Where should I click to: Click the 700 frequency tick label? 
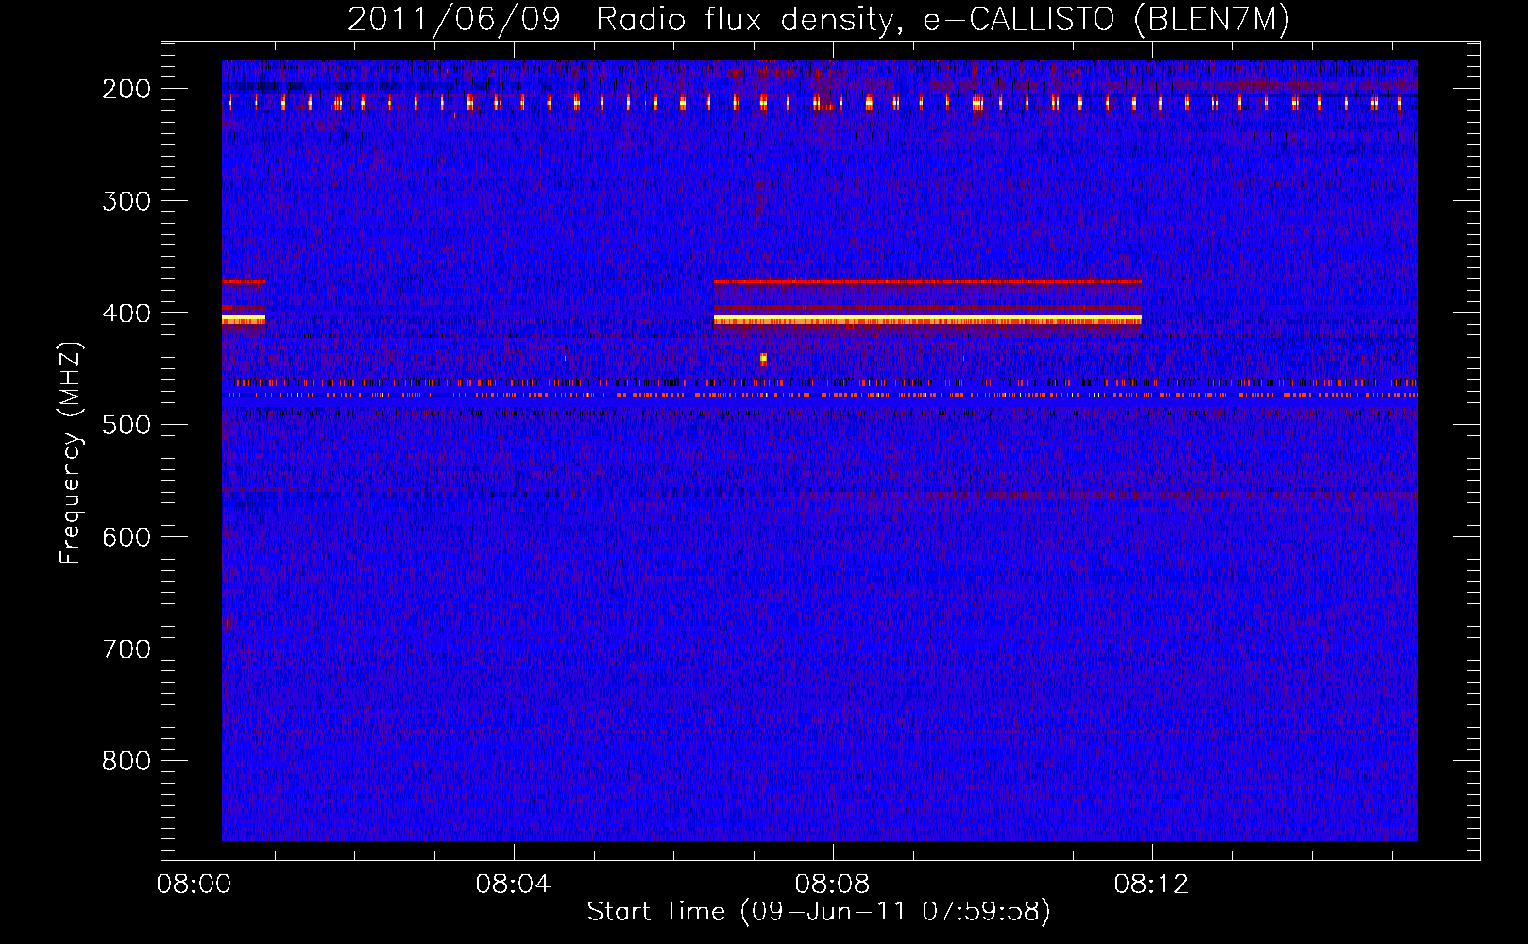[127, 649]
